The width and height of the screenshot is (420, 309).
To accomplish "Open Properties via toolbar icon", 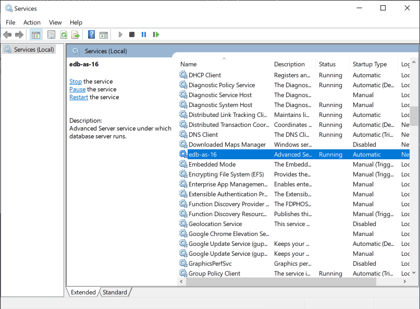I will (51, 34).
